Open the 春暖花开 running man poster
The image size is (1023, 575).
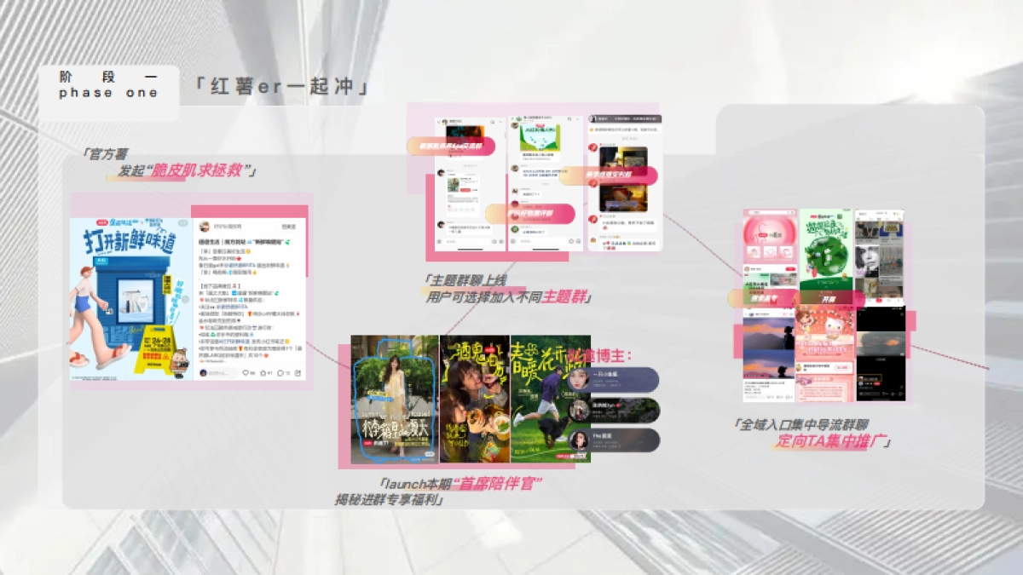(537, 399)
